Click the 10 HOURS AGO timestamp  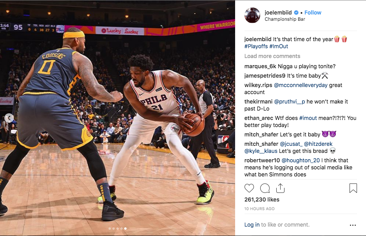tap(259, 209)
